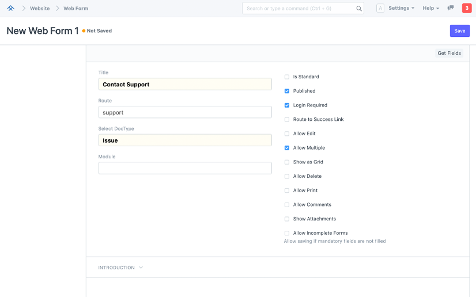The image size is (476, 297).
Task: Navigate to Web Form breadcrumb
Action: tap(75, 9)
